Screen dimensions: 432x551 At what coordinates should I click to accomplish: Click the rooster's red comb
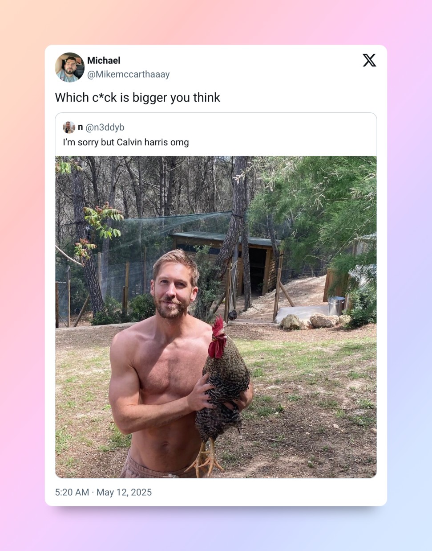[x=218, y=327]
